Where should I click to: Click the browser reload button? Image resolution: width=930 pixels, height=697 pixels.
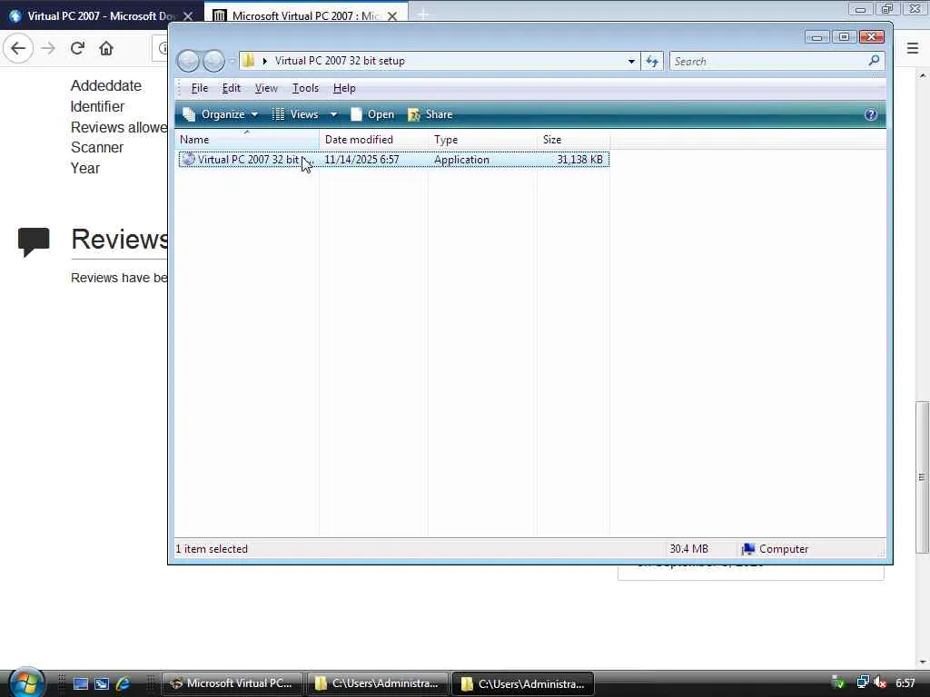coord(77,48)
